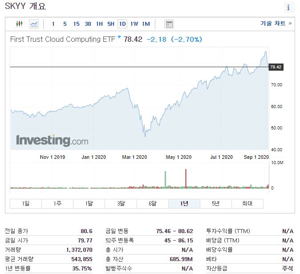Screen dimensions: 300x274
Task: Click the Nov 1 2019 axis label
Action: pyautogui.click(x=53, y=157)
